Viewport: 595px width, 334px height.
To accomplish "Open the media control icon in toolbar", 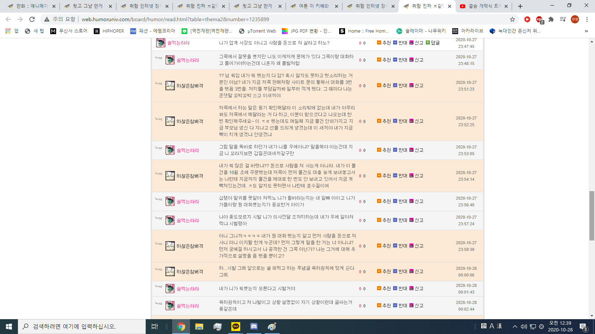I will (563, 19).
